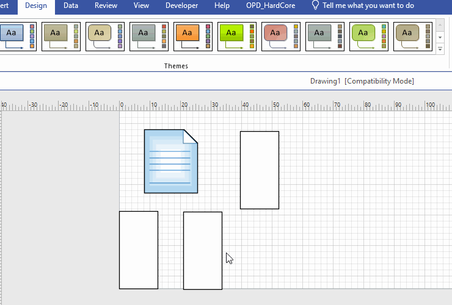Click the Tell me what you want to do box
The image size is (452, 305).
368,5
